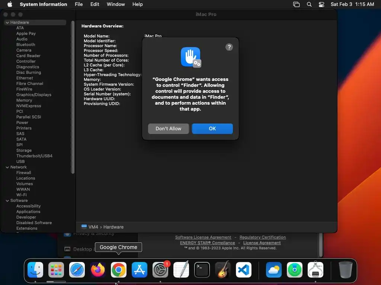
Task: Open the Trash in the dock
Action: click(346, 269)
